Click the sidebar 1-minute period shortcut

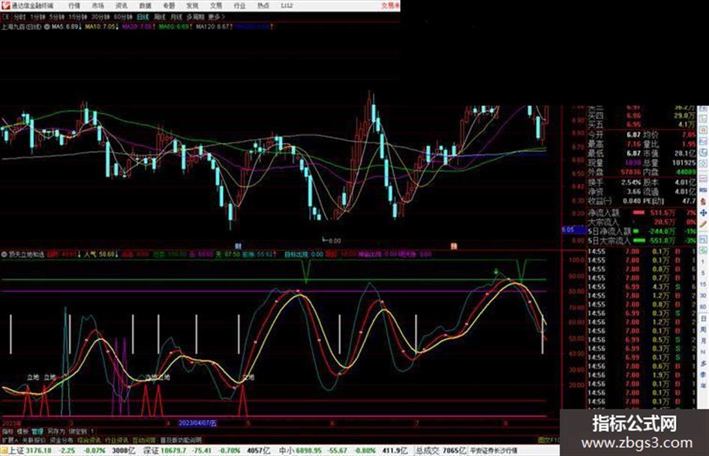coord(703,262)
